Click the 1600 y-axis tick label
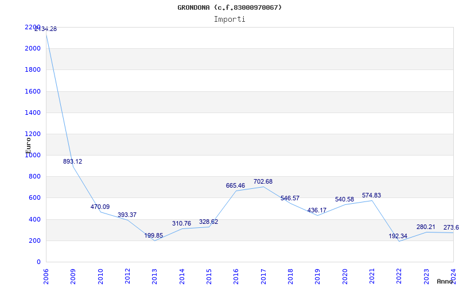The image size is (459, 287). point(33,91)
